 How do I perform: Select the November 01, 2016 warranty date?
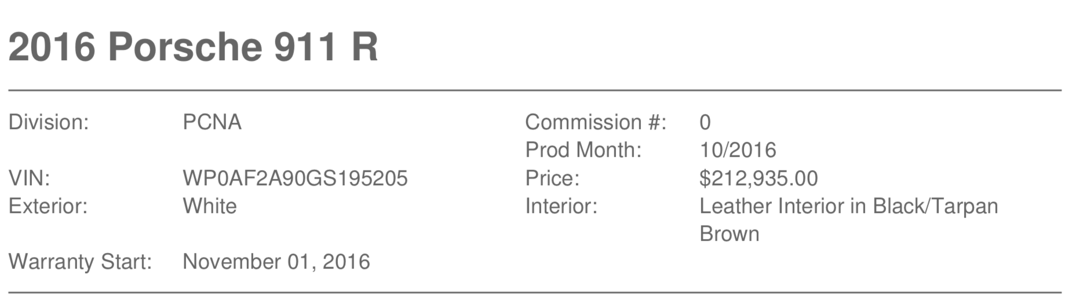pos(276,262)
